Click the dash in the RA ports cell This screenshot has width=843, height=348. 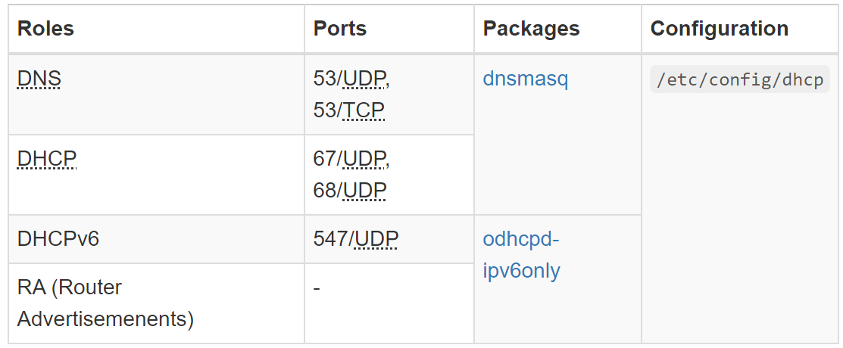click(317, 288)
